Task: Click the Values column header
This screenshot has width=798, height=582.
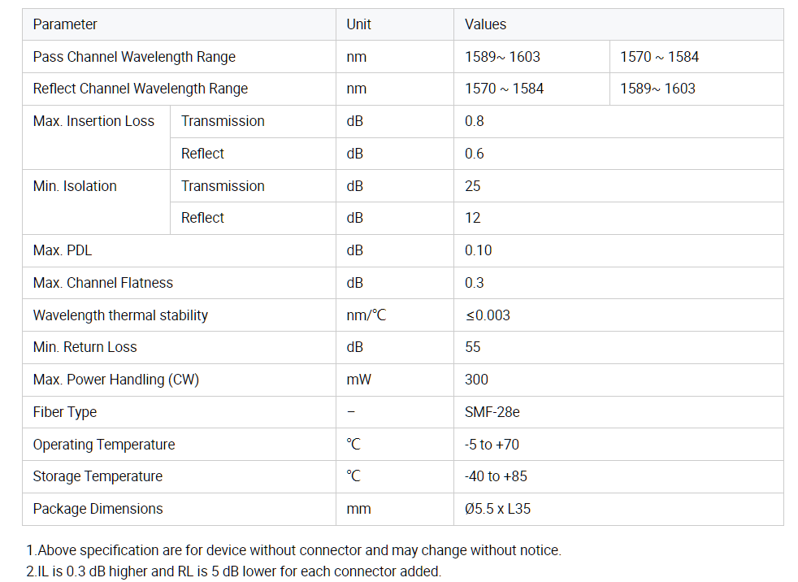Action: (485, 24)
